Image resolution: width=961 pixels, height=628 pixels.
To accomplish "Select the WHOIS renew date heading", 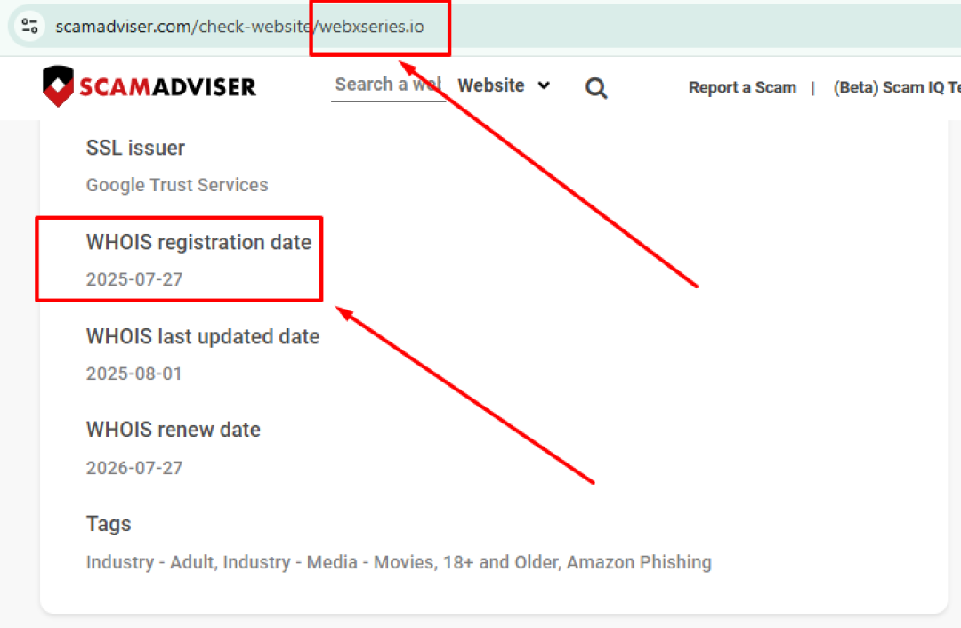I will tap(174, 430).
